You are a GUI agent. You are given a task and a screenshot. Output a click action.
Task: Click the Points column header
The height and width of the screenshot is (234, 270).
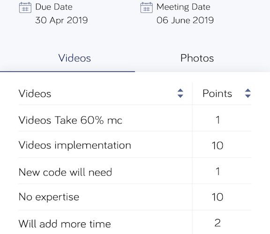pos(217,93)
